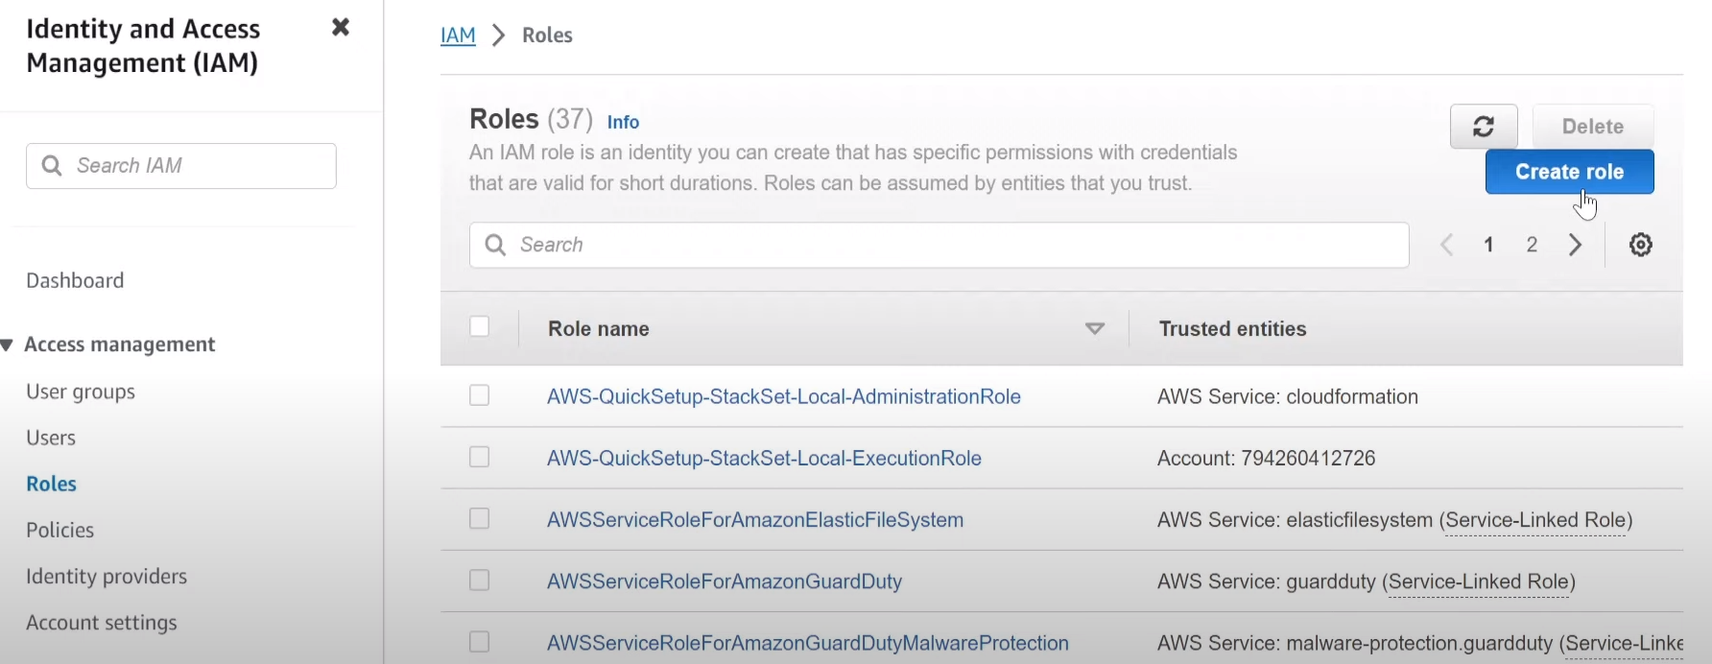Toggle the select-all roles checkbox
1712x664 pixels.
[x=480, y=327]
